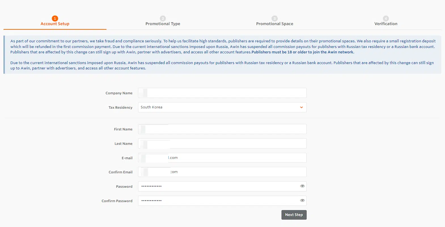Image resolution: width=445 pixels, height=227 pixels.
Task: Select the Account Setup tab
Action: [55, 24]
